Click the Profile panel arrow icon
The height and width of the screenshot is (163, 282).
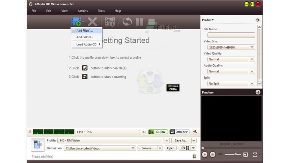(x=257, y=20)
